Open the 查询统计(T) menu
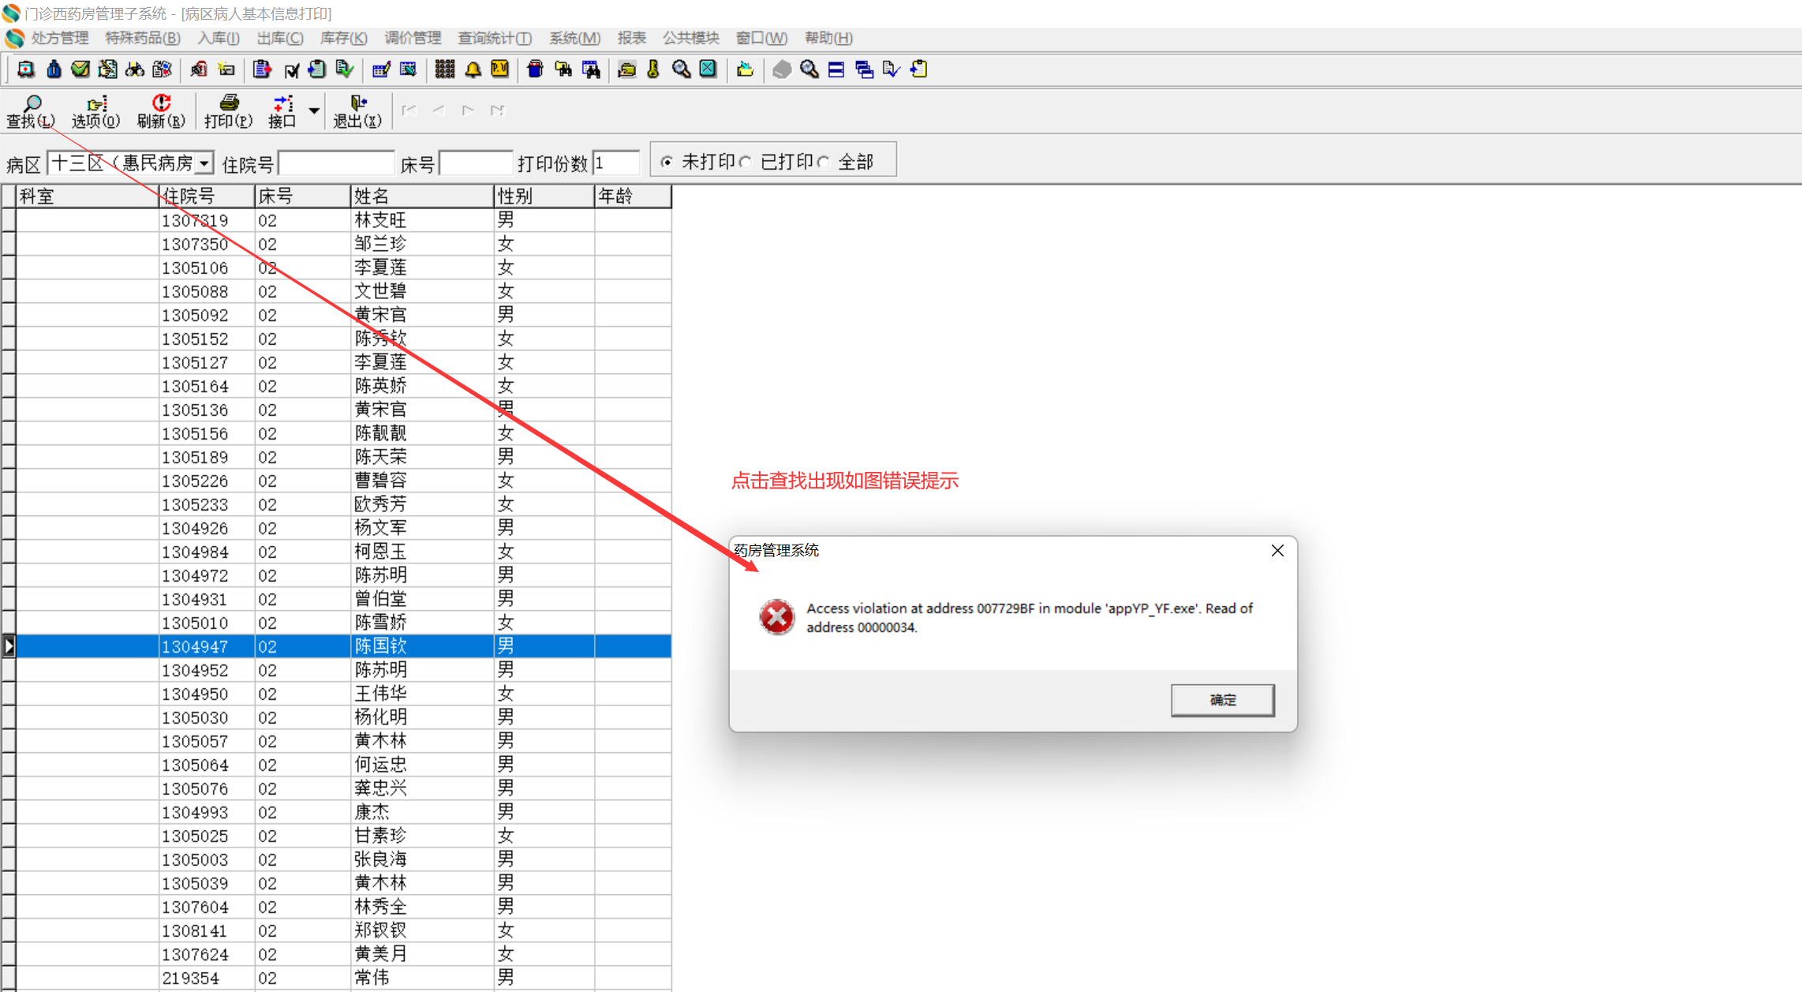 point(495,38)
